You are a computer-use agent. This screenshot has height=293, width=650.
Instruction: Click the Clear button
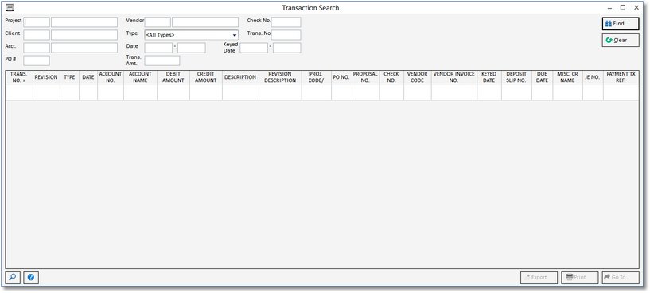(621, 41)
